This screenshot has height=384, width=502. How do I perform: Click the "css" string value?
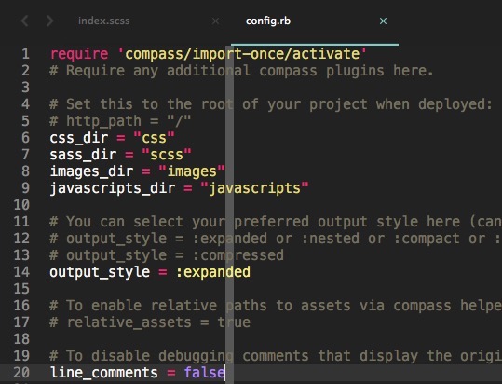click(154, 138)
